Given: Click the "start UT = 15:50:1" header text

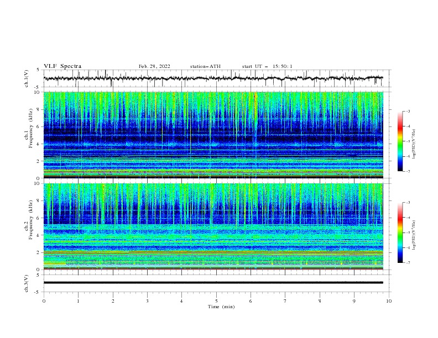Looking at the screenshot, I should pos(267,66).
